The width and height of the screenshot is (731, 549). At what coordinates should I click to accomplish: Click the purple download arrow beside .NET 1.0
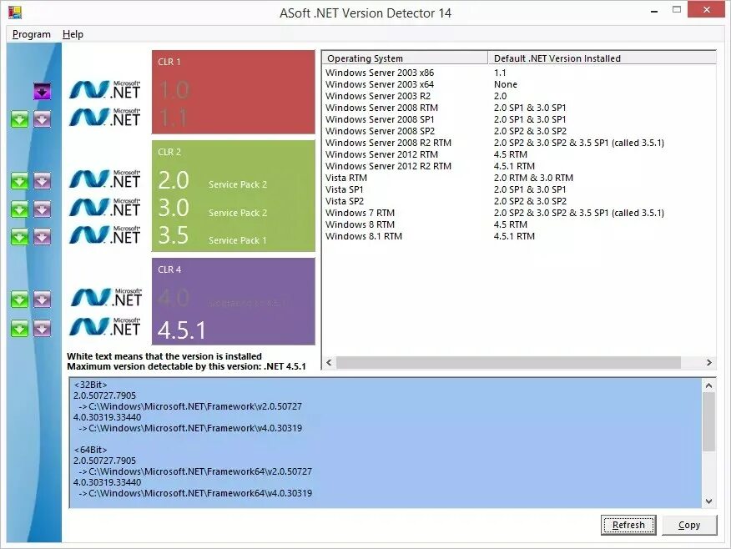click(x=42, y=91)
